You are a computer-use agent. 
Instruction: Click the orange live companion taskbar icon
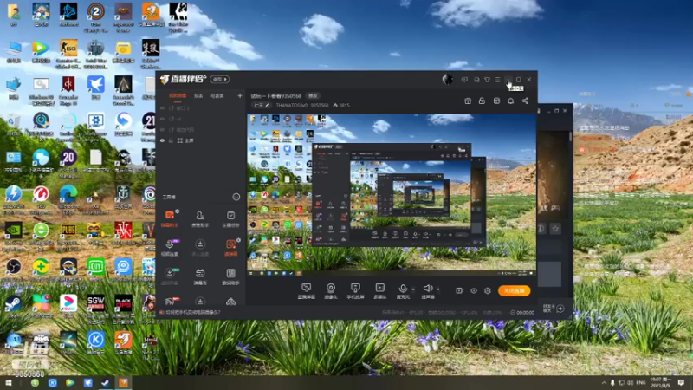click(123, 382)
